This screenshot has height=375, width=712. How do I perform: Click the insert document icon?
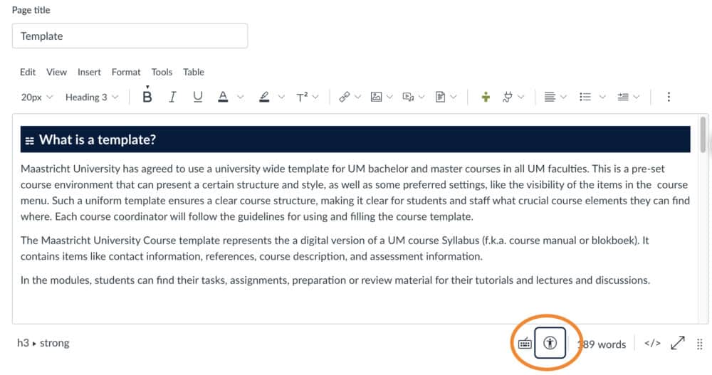[440, 97]
